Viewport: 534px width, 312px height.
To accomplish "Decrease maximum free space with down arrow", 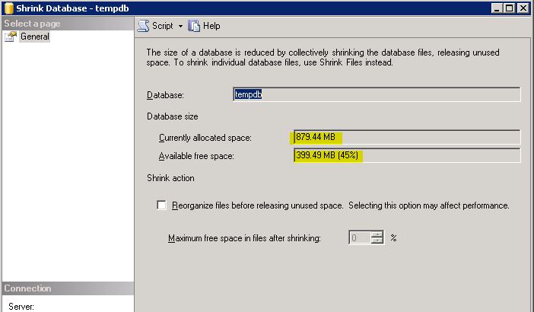I will tap(377, 241).
